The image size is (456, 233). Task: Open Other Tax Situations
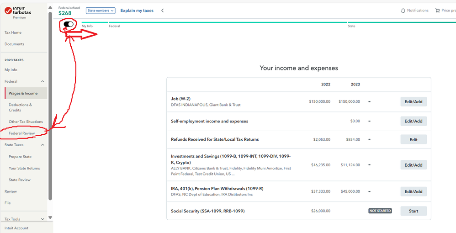pyautogui.click(x=26, y=122)
